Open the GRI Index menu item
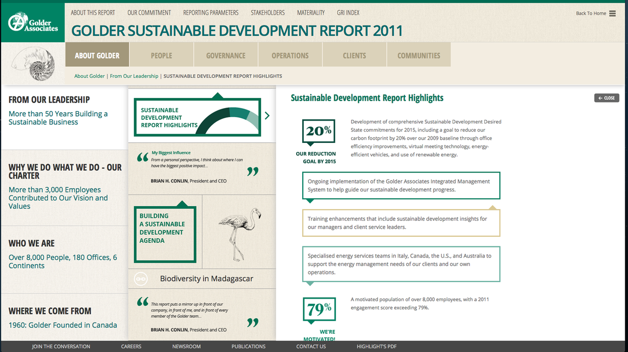The width and height of the screenshot is (628, 352). point(348,13)
